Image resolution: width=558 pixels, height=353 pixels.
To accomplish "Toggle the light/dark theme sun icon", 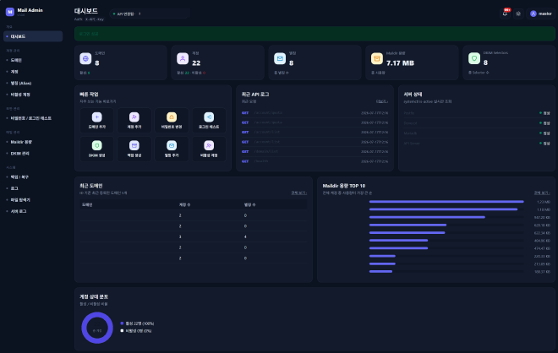I will (x=518, y=14).
